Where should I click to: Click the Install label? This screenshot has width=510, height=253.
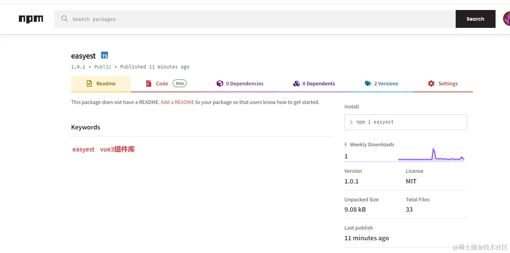pos(351,107)
